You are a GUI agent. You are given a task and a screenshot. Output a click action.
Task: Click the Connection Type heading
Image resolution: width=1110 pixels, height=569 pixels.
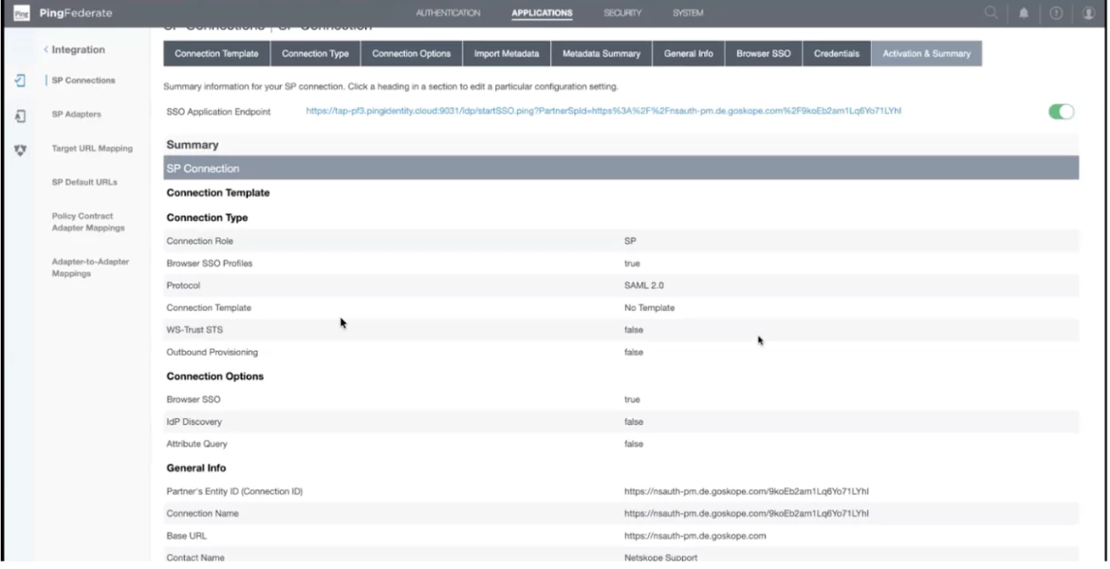tap(208, 218)
